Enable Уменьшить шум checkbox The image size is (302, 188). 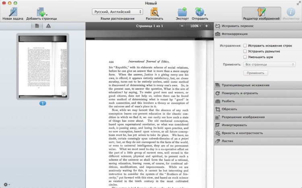pos(245,57)
